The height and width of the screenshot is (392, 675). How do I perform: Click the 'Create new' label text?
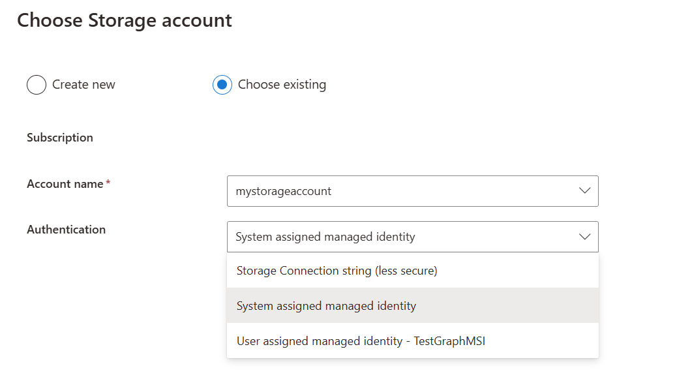[x=83, y=85]
